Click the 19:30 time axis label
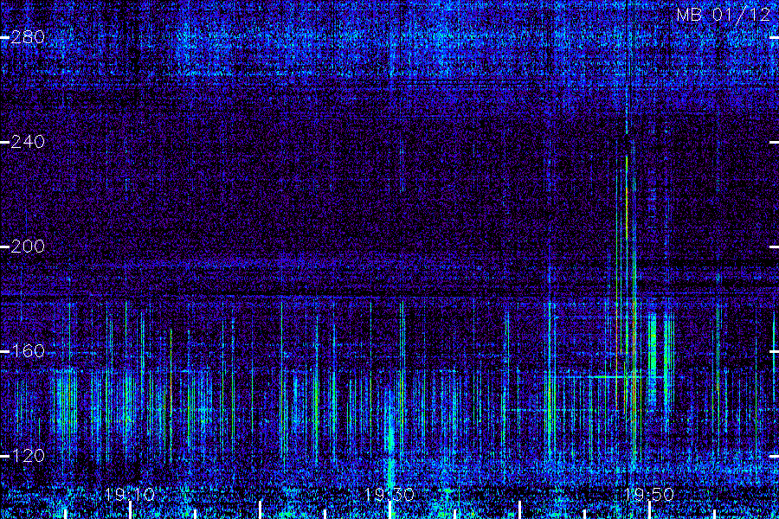Viewport: 779px width, 519px height. (x=389, y=494)
